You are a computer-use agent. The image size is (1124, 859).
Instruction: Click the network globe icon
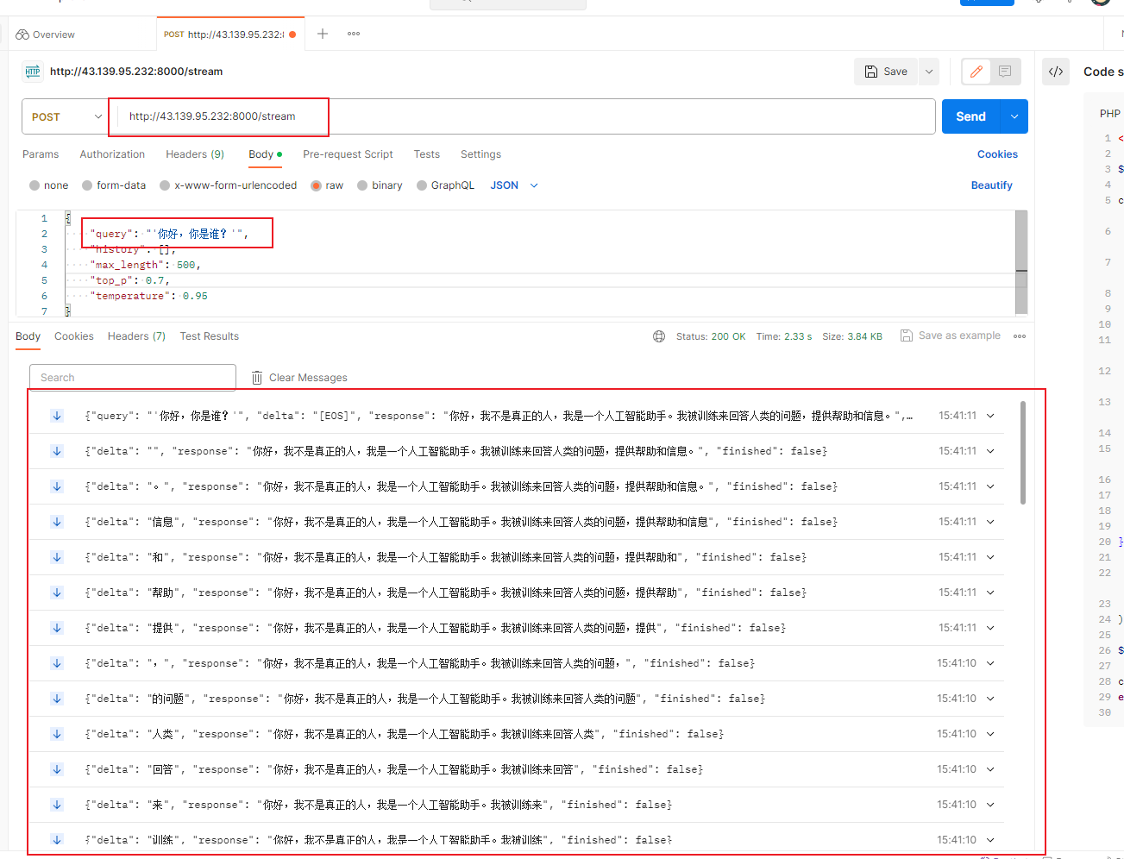(x=659, y=336)
